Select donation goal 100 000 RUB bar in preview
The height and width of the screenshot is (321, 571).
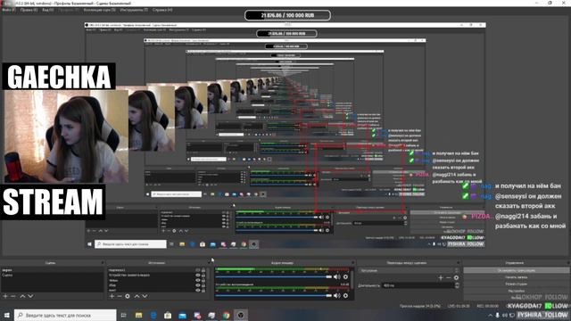click(287, 15)
